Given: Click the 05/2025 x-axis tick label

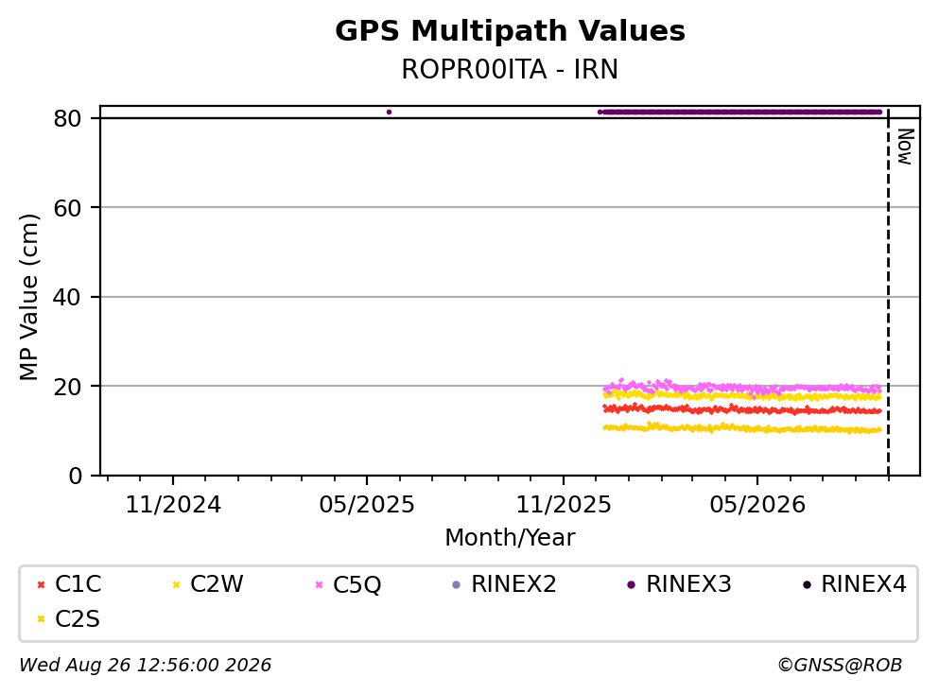Looking at the screenshot, I should click(367, 505).
